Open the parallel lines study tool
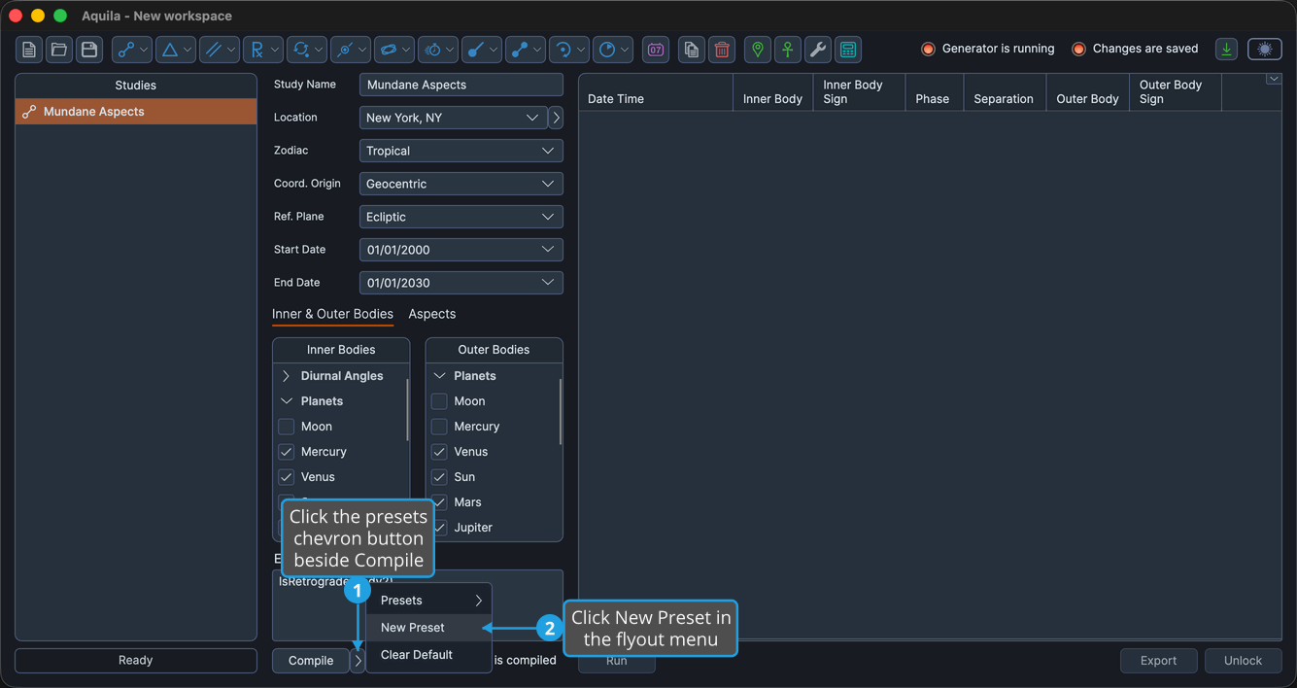Viewport: 1297px width, 688px height. tap(220, 50)
